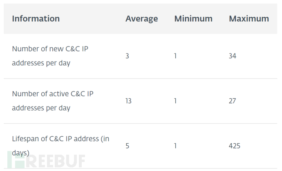Select the minimum value in the Lifespan row
Screen dimensions: 282x171
coord(175,146)
